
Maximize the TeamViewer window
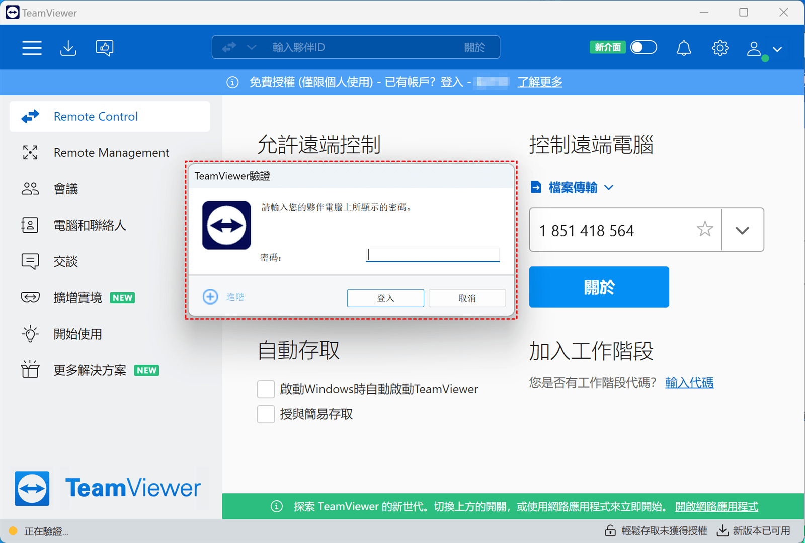[x=744, y=12]
